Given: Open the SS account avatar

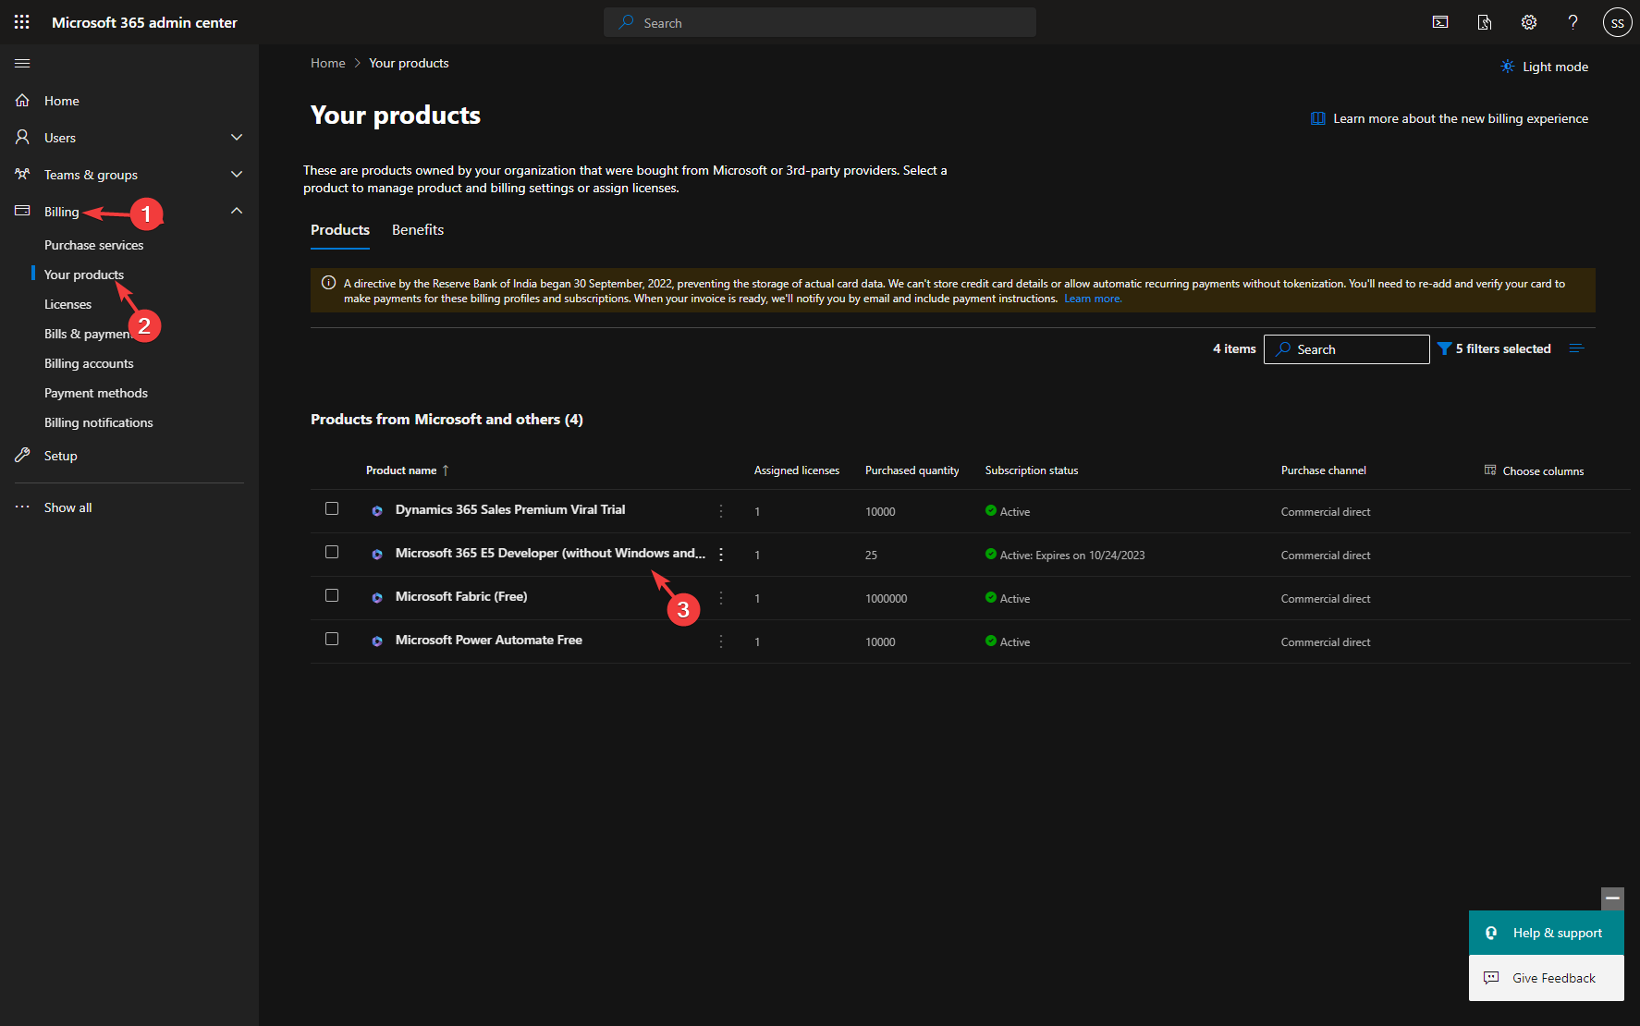Looking at the screenshot, I should click(x=1617, y=22).
